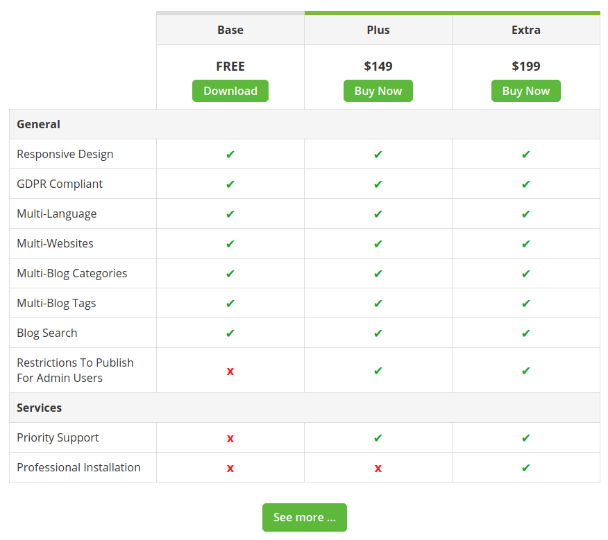This screenshot has height=540, width=608.
Task: Click Blog Search checkmark in Extra column
Action: coord(526,333)
